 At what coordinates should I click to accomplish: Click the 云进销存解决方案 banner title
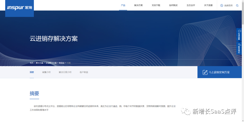(54, 39)
